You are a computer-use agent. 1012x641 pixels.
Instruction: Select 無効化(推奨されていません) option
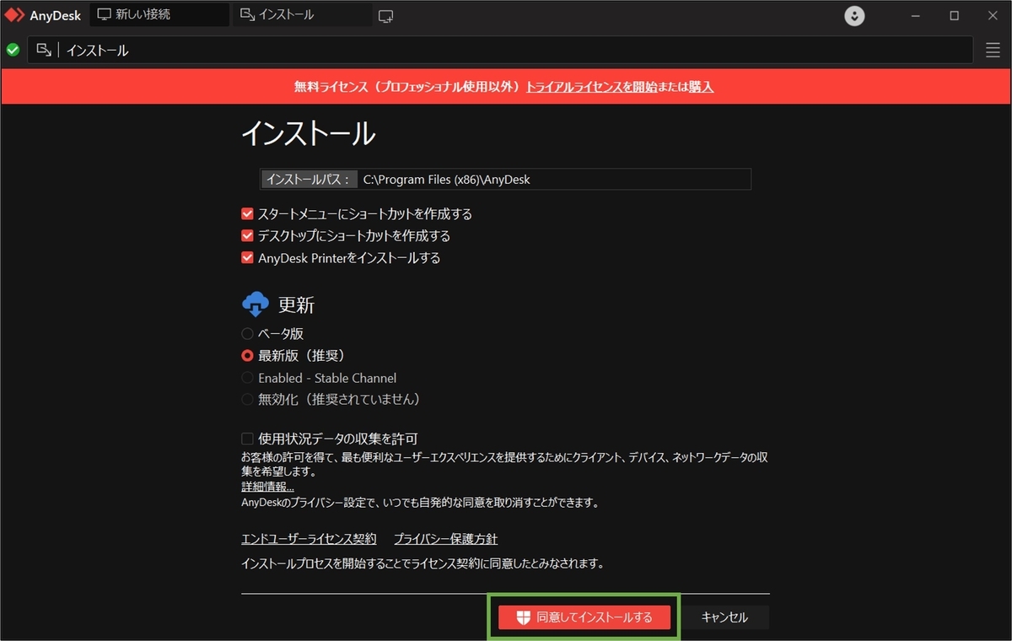[247, 399]
